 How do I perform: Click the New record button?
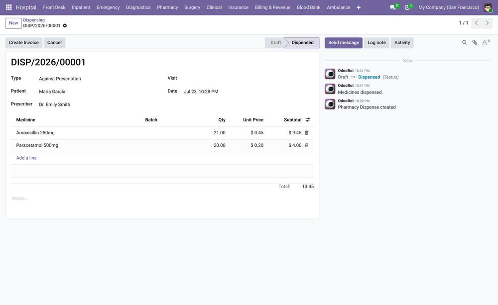click(x=13, y=23)
